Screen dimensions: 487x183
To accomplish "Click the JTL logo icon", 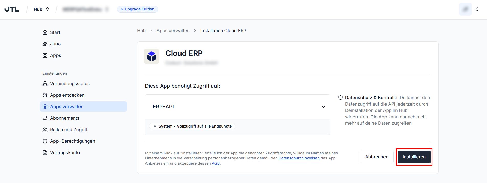I will pyautogui.click(x=12, y=9).
